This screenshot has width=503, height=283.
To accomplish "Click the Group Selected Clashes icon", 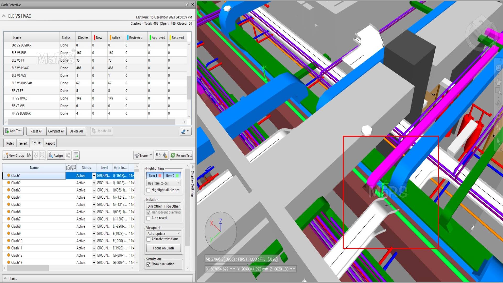I will pos(29,155).
